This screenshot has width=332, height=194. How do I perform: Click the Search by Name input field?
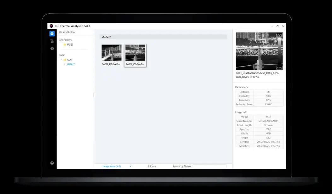209,166
